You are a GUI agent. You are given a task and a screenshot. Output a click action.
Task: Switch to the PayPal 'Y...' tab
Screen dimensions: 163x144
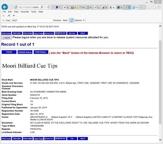tap(58, 7)
